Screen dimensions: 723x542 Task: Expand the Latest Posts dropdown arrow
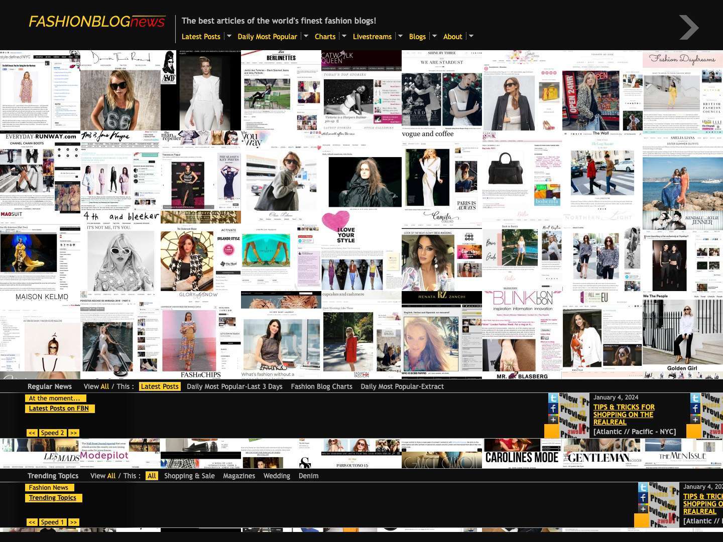click(x=228, y=36)
